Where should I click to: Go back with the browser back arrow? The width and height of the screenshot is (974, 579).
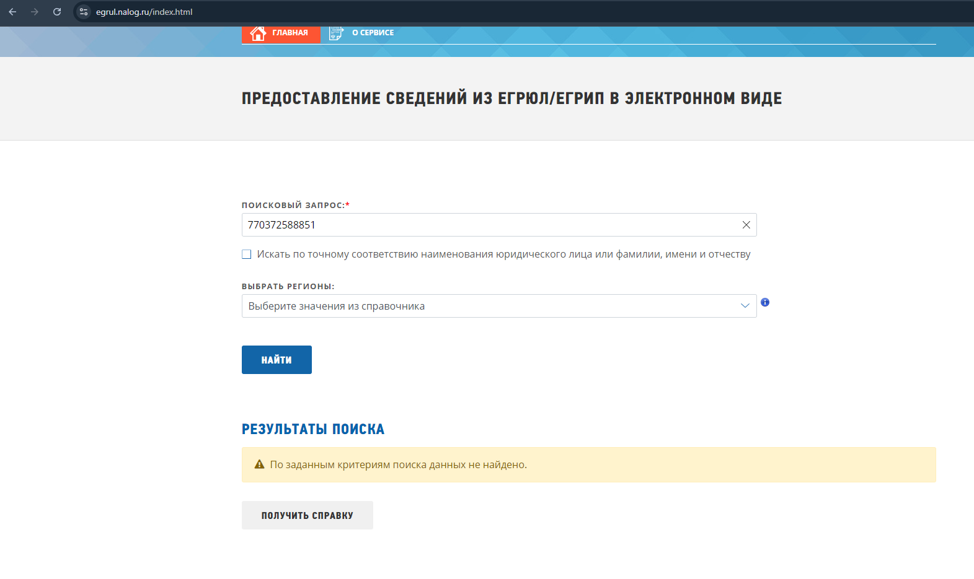tap(12, 12)
